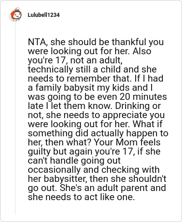Click the line "go out. She's an adult parent and"
The width and height of the screenshot is (182, 222).
[97, 188]
